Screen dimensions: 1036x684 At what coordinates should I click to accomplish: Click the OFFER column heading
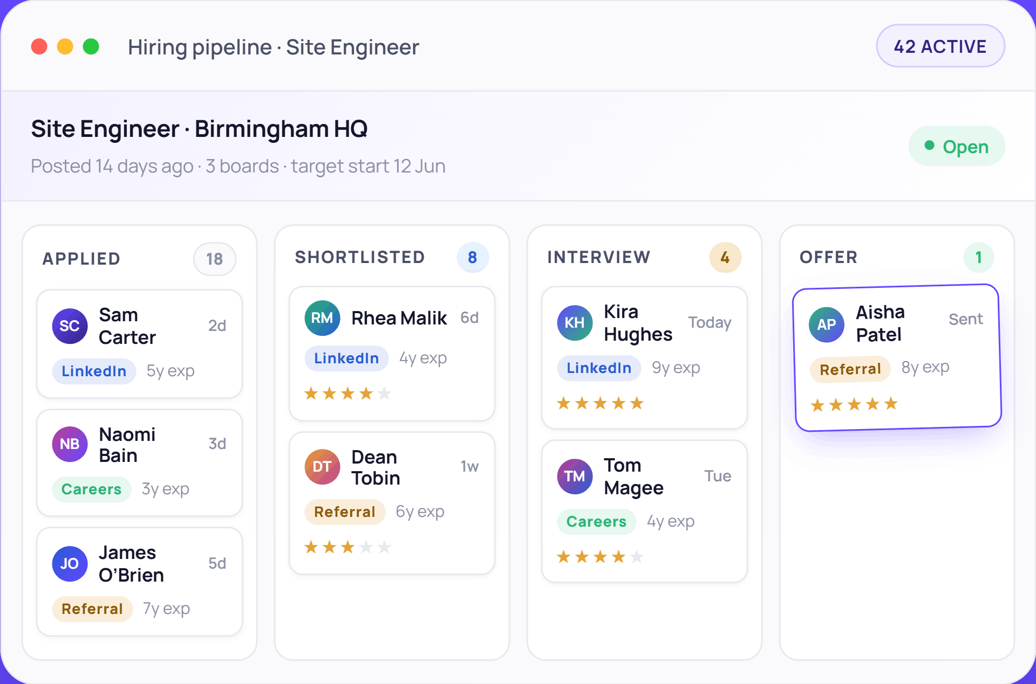pyautogui.click(x=829, y=257)
